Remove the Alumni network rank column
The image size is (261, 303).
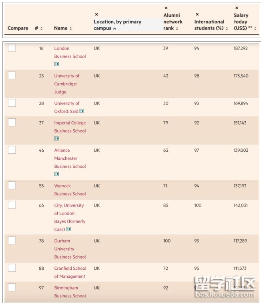click(x=166, y=8)
